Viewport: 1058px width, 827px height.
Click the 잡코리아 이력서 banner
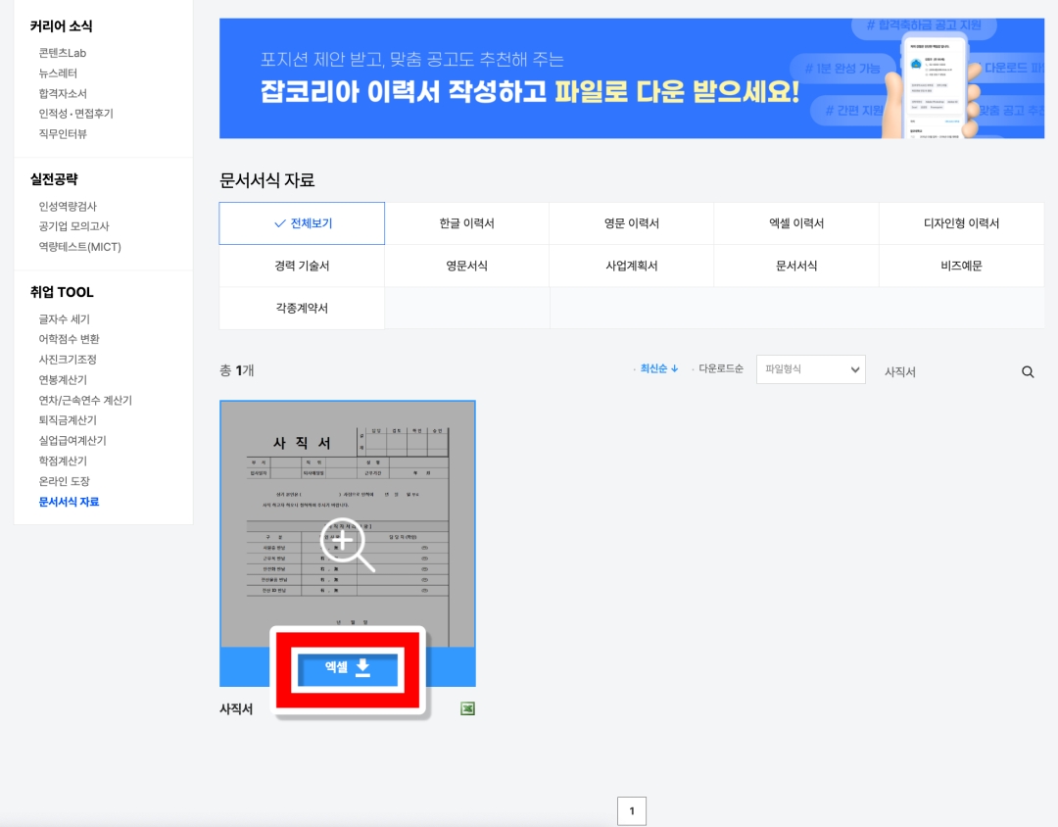pyautogui.click(x=632, y=78)
